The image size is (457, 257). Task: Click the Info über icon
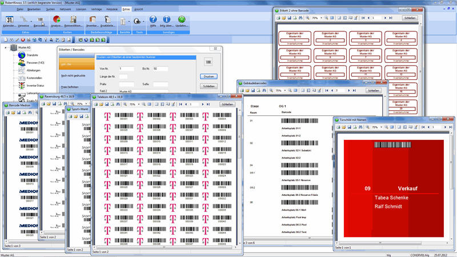[x=166, y=19]
